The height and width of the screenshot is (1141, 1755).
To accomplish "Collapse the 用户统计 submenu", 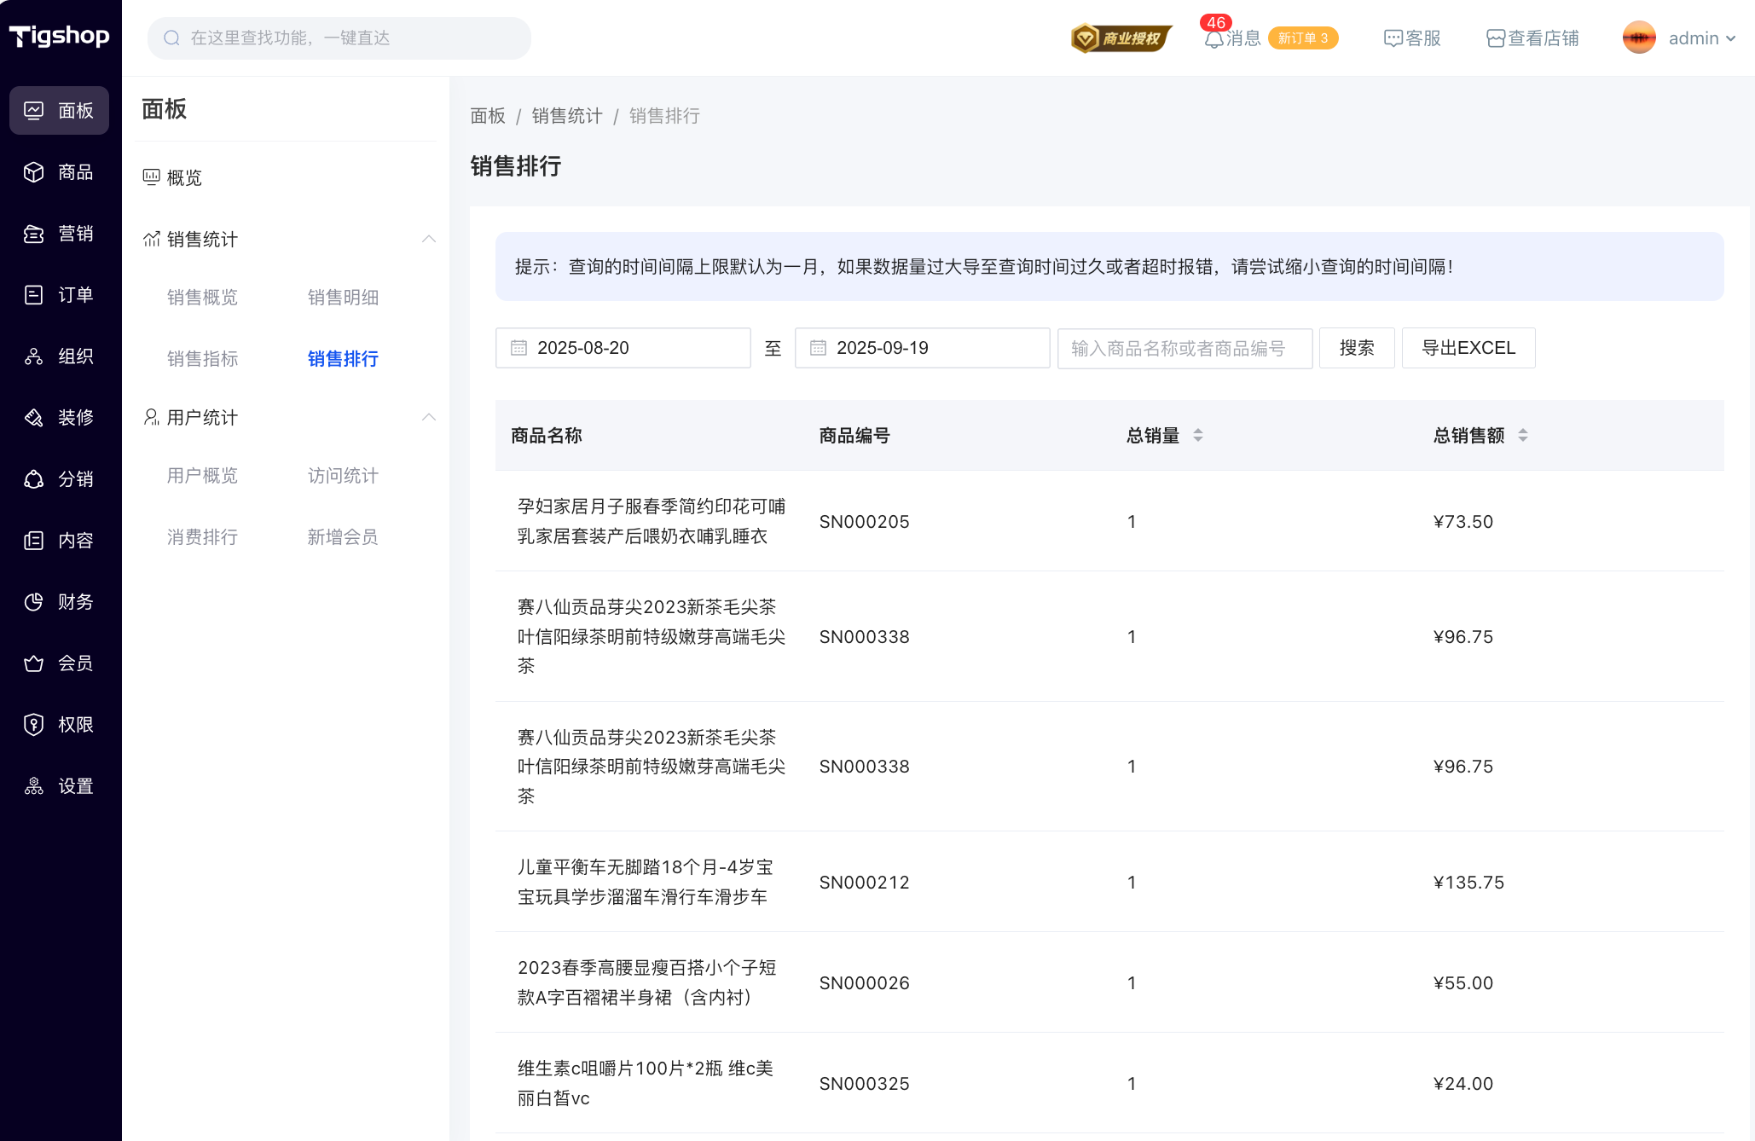I will pyautogui.click(x=429, y=418).
